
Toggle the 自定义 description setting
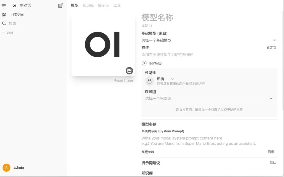(272, 48)
